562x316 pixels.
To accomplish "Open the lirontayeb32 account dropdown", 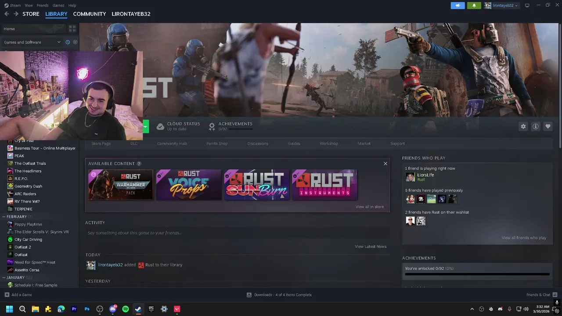I will click(501, 5).
